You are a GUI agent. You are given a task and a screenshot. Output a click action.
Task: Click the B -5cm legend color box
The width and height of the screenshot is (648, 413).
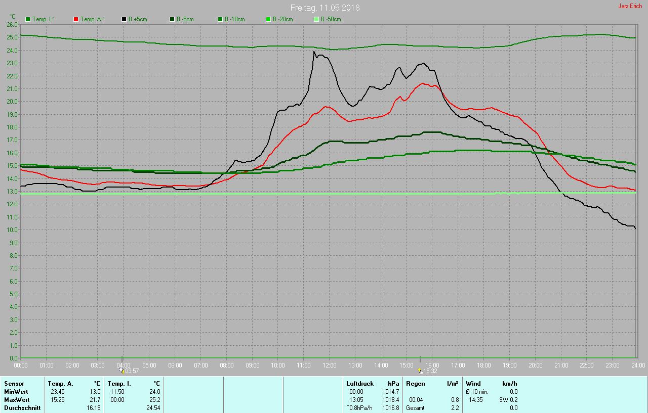(x=172, y=19)
